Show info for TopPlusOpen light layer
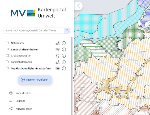 (x=64, y=68)
